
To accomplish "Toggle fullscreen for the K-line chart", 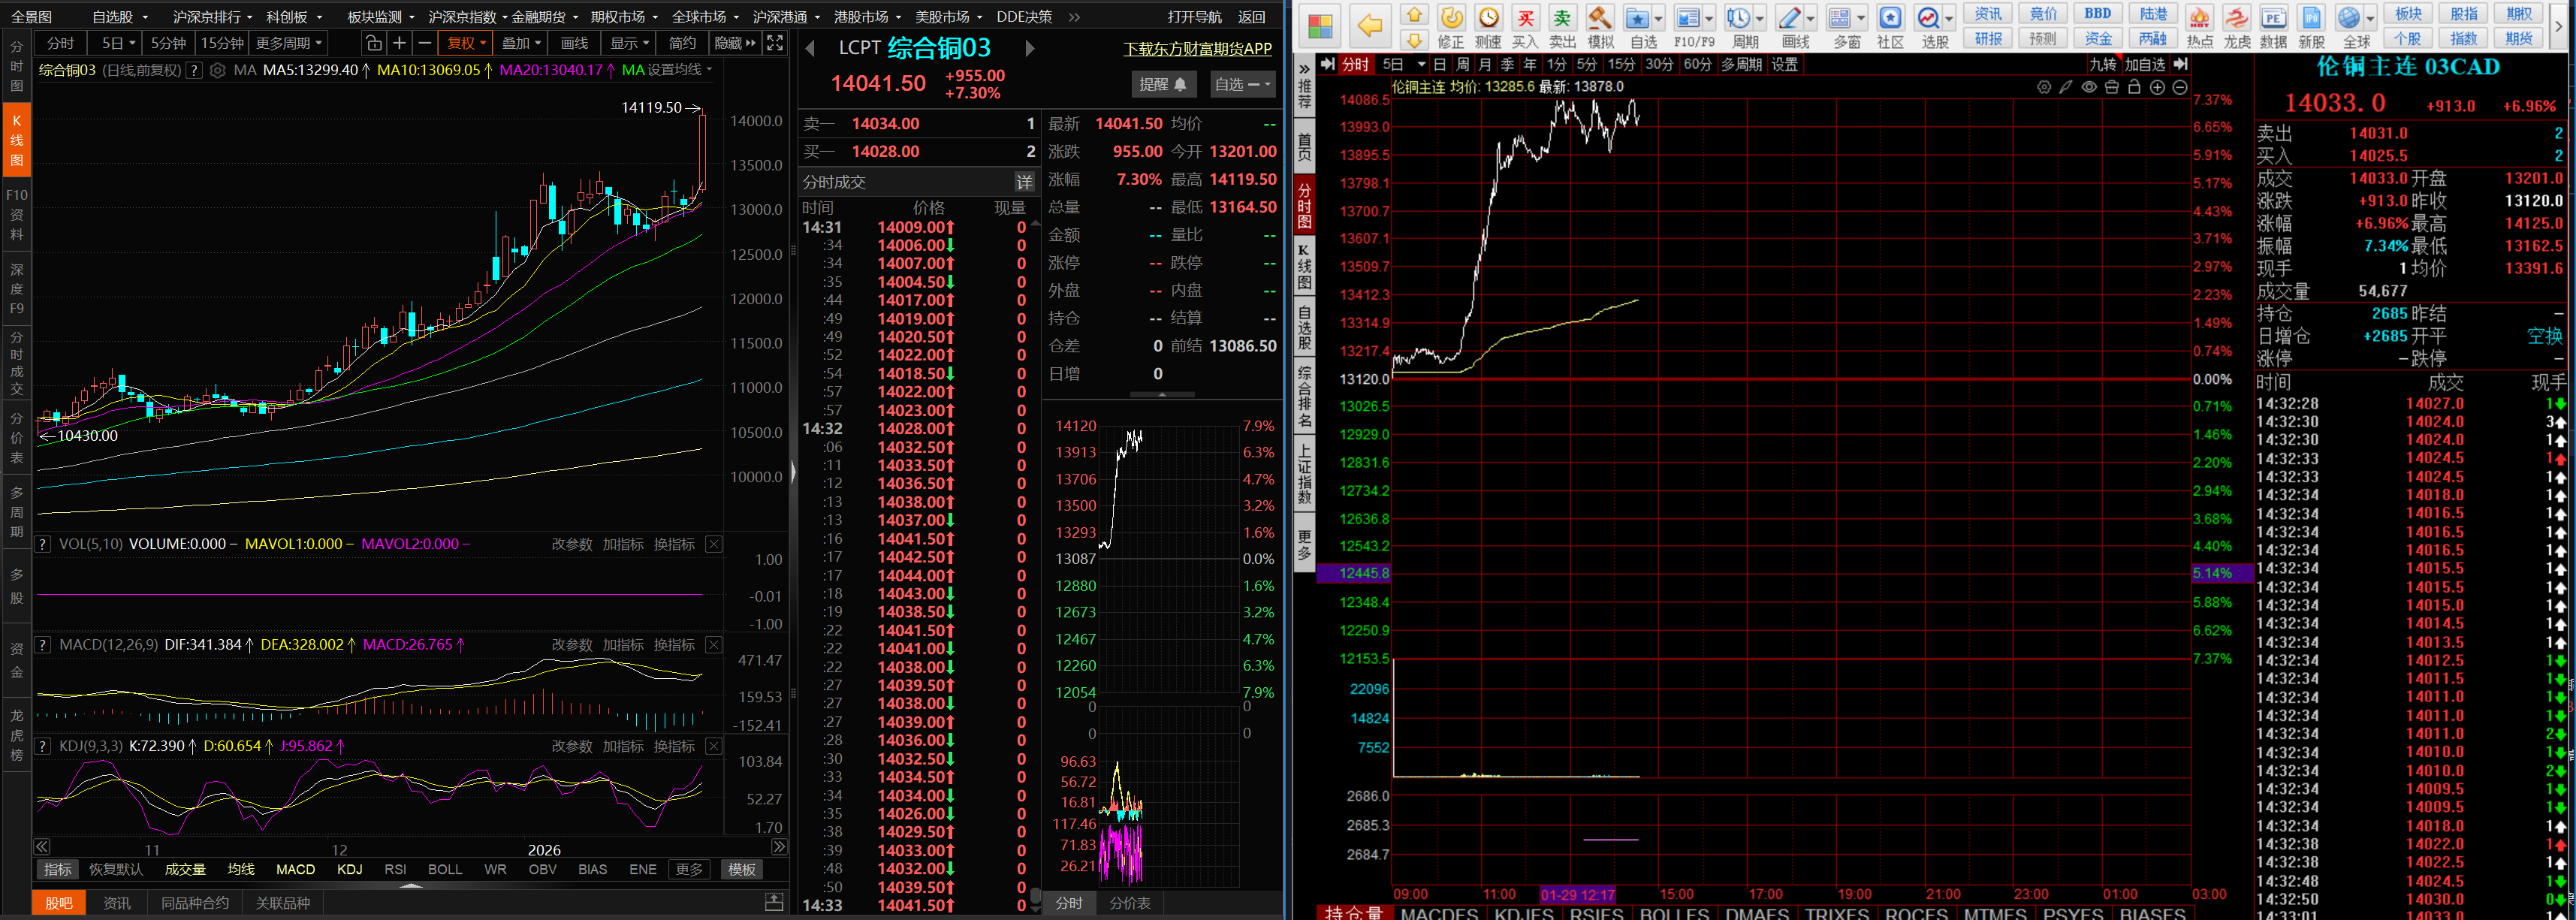I will tap(775, 43).
